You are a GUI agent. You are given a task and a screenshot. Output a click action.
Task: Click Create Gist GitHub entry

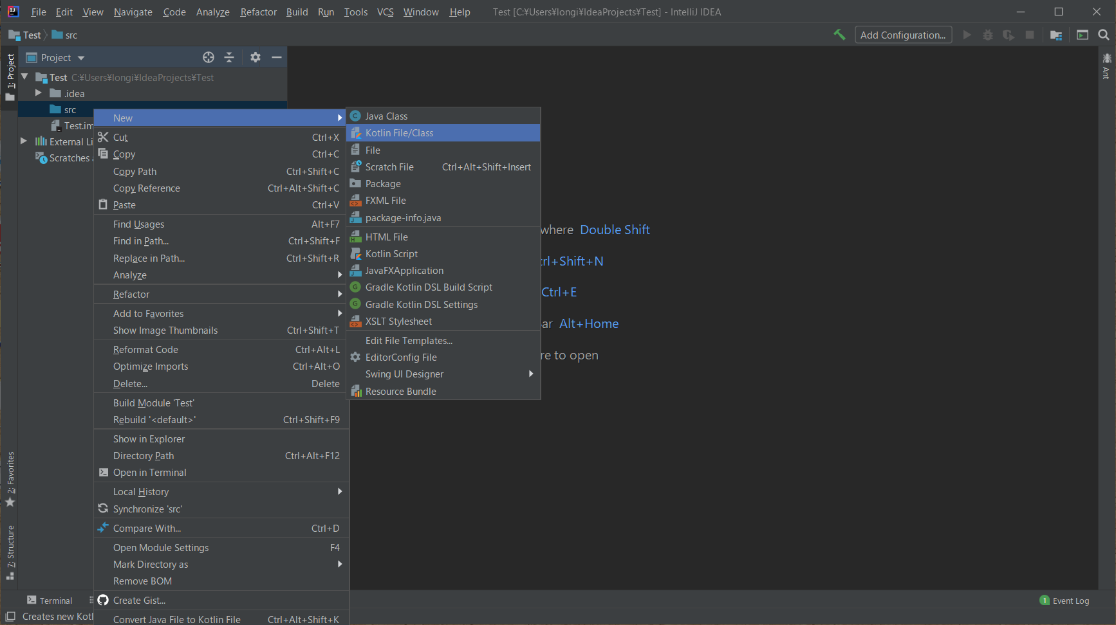click(x=221, y=600)
